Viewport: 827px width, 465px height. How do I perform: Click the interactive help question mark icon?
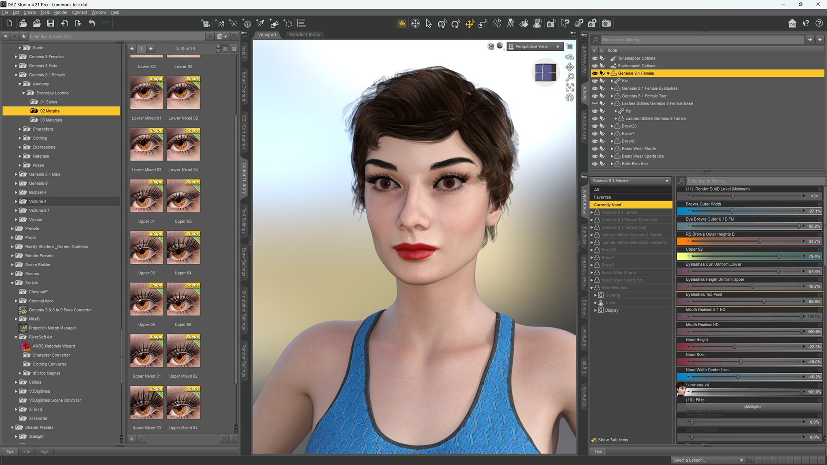[805, 24]
